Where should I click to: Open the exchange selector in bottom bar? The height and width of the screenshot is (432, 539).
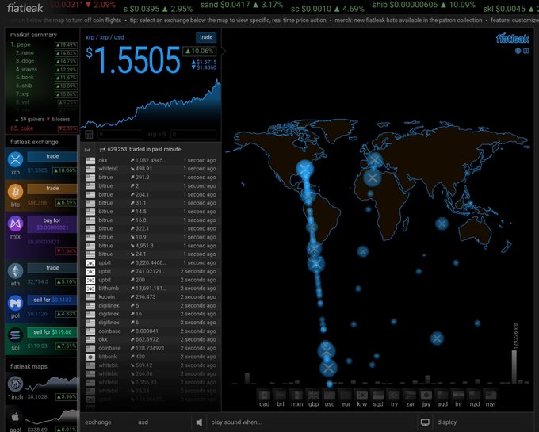(x=98, y=422)
